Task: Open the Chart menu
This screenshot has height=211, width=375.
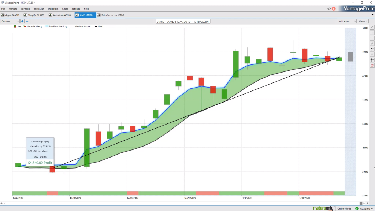Action: (x=65, y=9)
